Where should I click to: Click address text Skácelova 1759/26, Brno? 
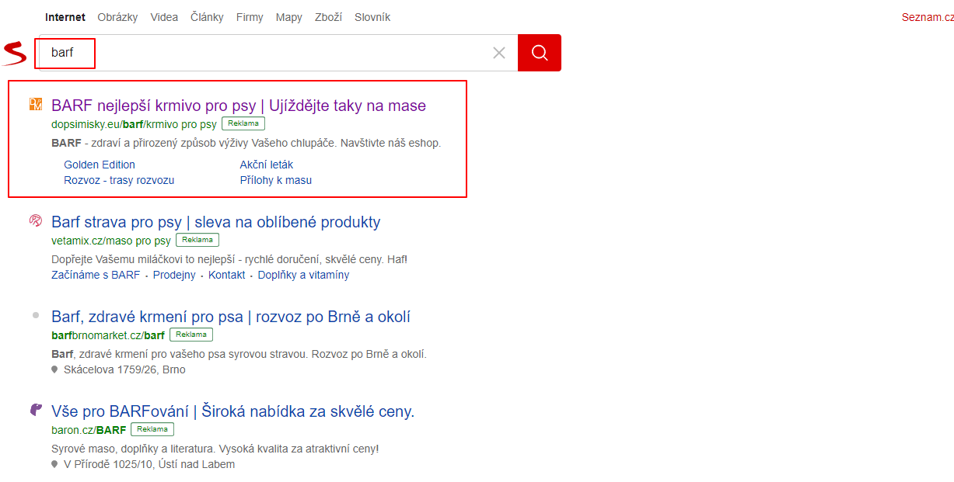[124, 369]
